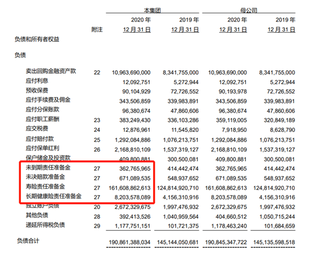The width and height of the screenshot is (319, 255).
Task: Click note number 25
Action: [x=97, y=140]
